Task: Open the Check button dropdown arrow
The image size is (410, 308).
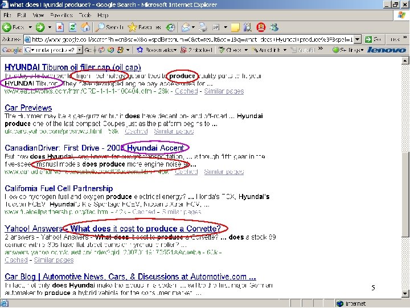Action: click(x=246, y=50)
